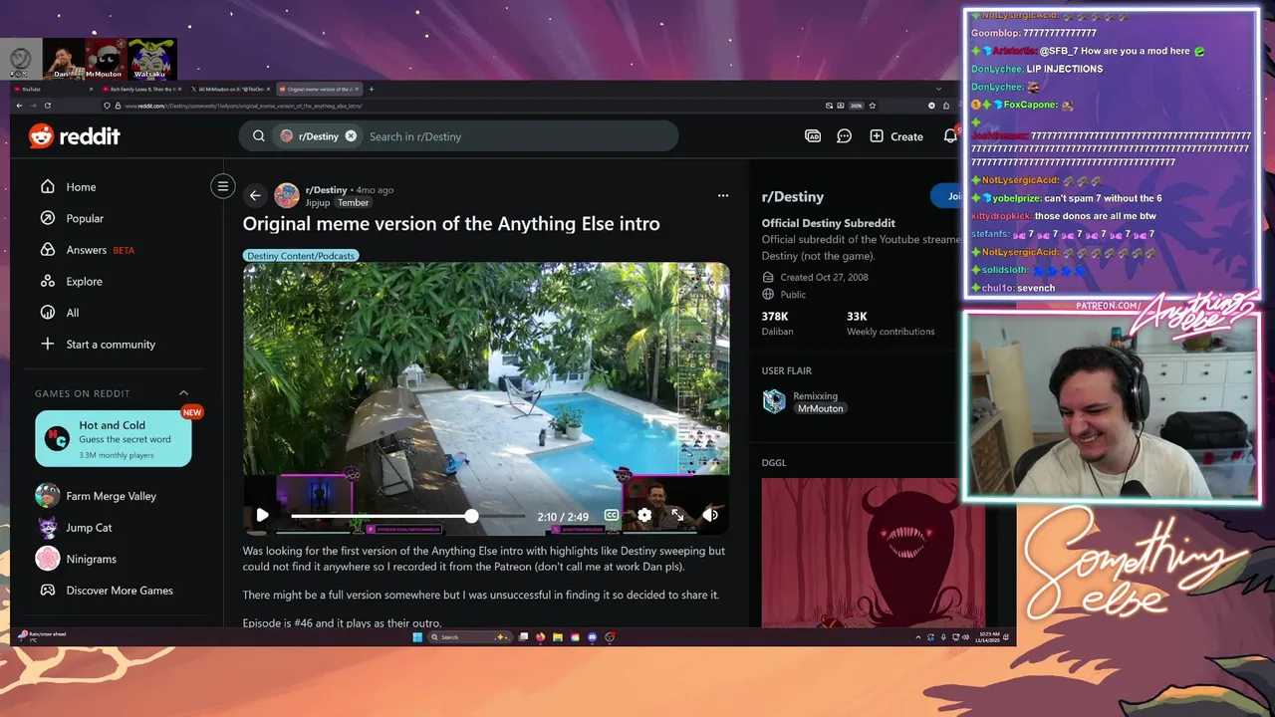Click the Create post button

pos(896,136)
